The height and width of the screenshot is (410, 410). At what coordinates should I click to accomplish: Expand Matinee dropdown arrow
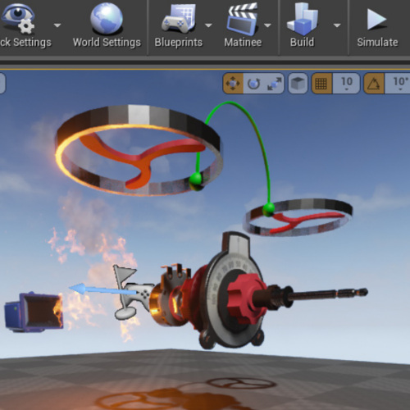pyautogui.click(x=267, y=25)
